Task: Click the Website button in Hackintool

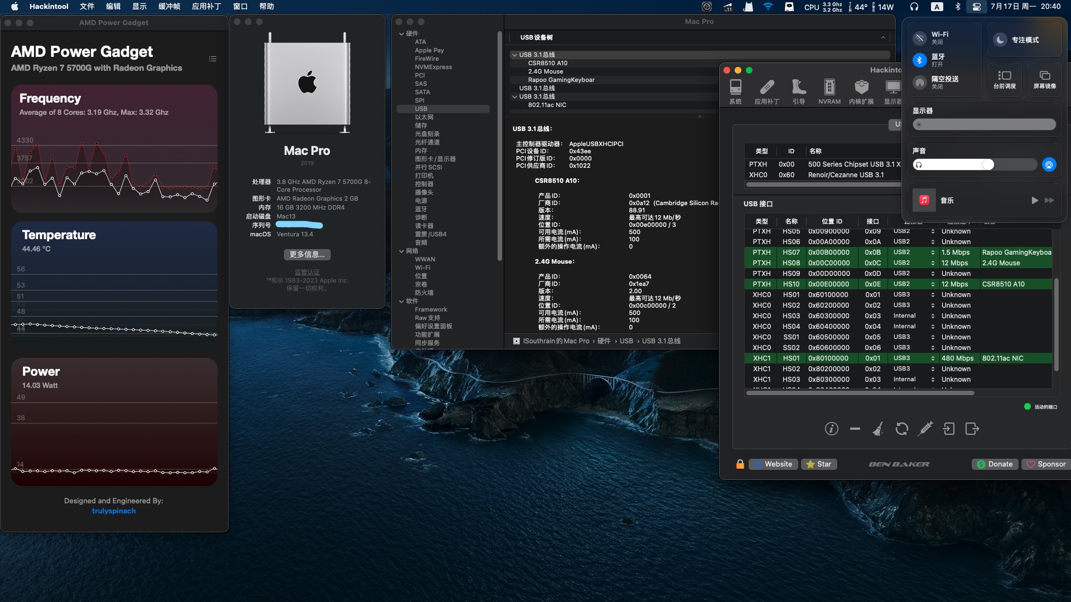Action: 773,464
